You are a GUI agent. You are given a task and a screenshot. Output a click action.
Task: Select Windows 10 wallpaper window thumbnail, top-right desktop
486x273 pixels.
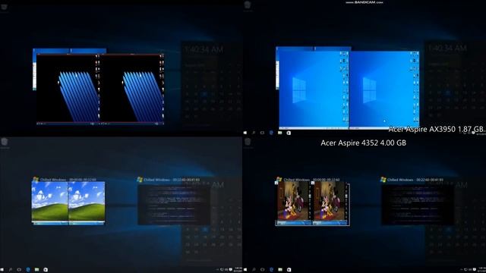coord(349,89)
